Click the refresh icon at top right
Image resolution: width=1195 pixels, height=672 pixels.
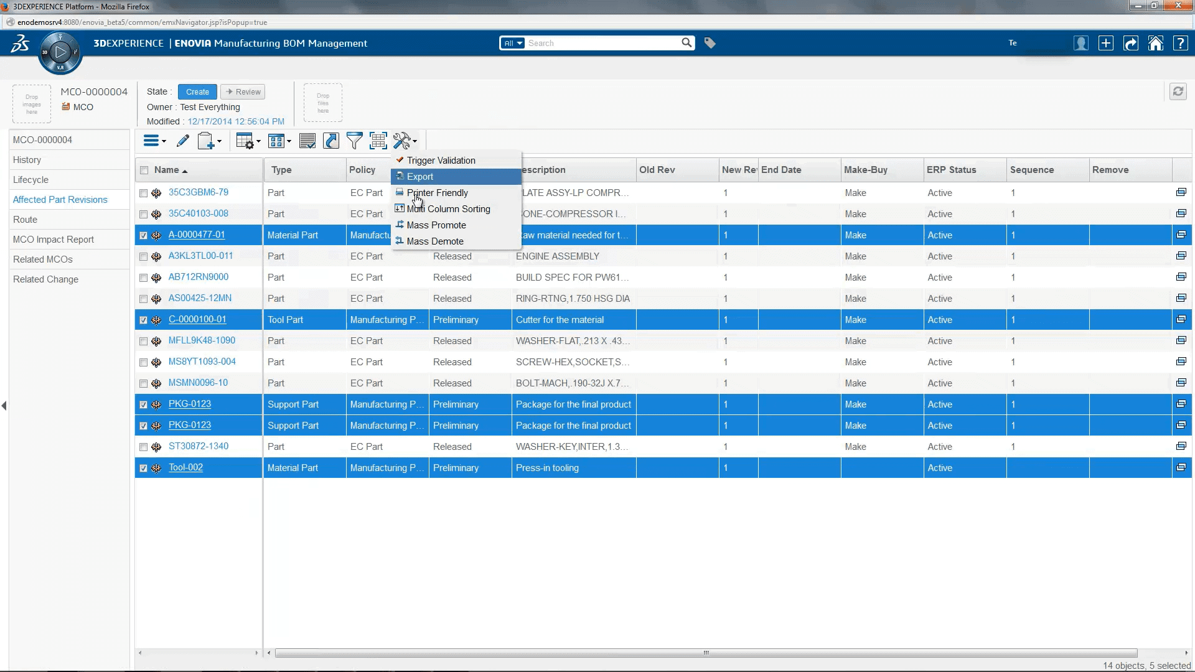click(x=1178, y=91)
